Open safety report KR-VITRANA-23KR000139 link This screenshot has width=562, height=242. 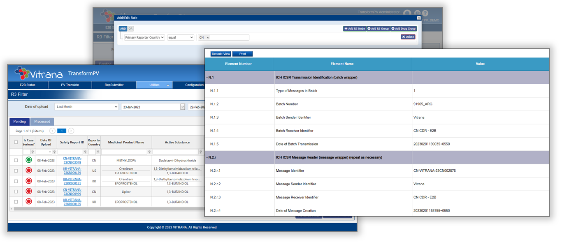[x=72, y=171]
